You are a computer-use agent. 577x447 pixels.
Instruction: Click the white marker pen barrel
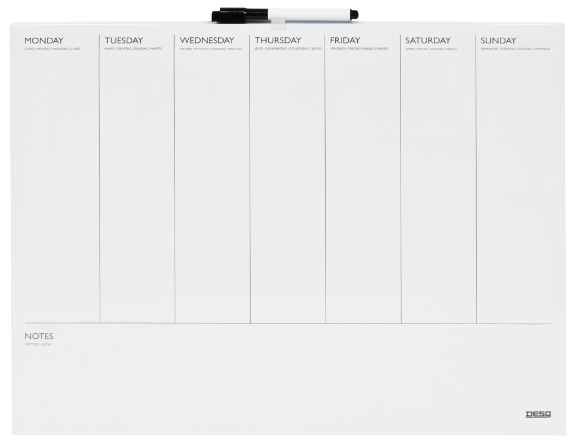click(x=309, y=14)
